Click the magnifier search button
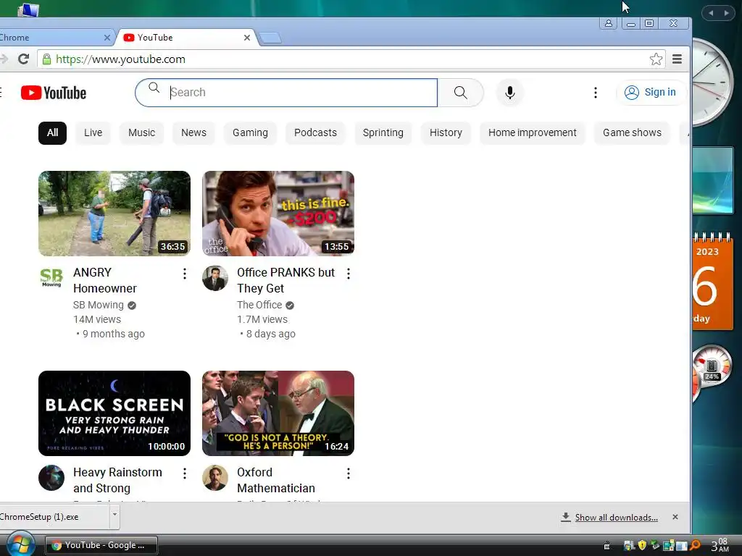 460,93
